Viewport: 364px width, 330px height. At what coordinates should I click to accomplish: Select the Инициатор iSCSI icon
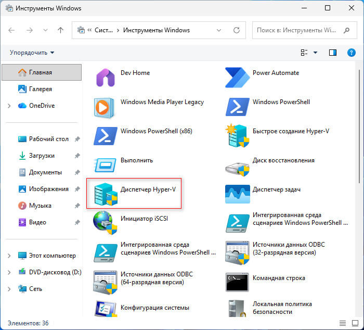(x=105, y=223)
